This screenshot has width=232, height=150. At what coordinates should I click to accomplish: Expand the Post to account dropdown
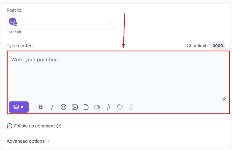(110, 22)
